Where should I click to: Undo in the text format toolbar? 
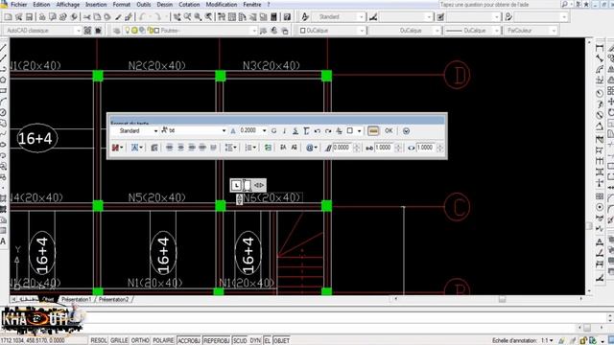[x=318, y=131]
